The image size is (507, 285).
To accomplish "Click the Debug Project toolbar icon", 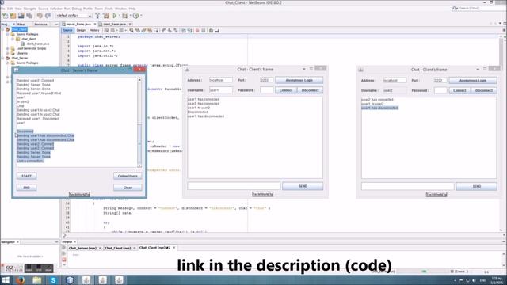I will [125, 16].
